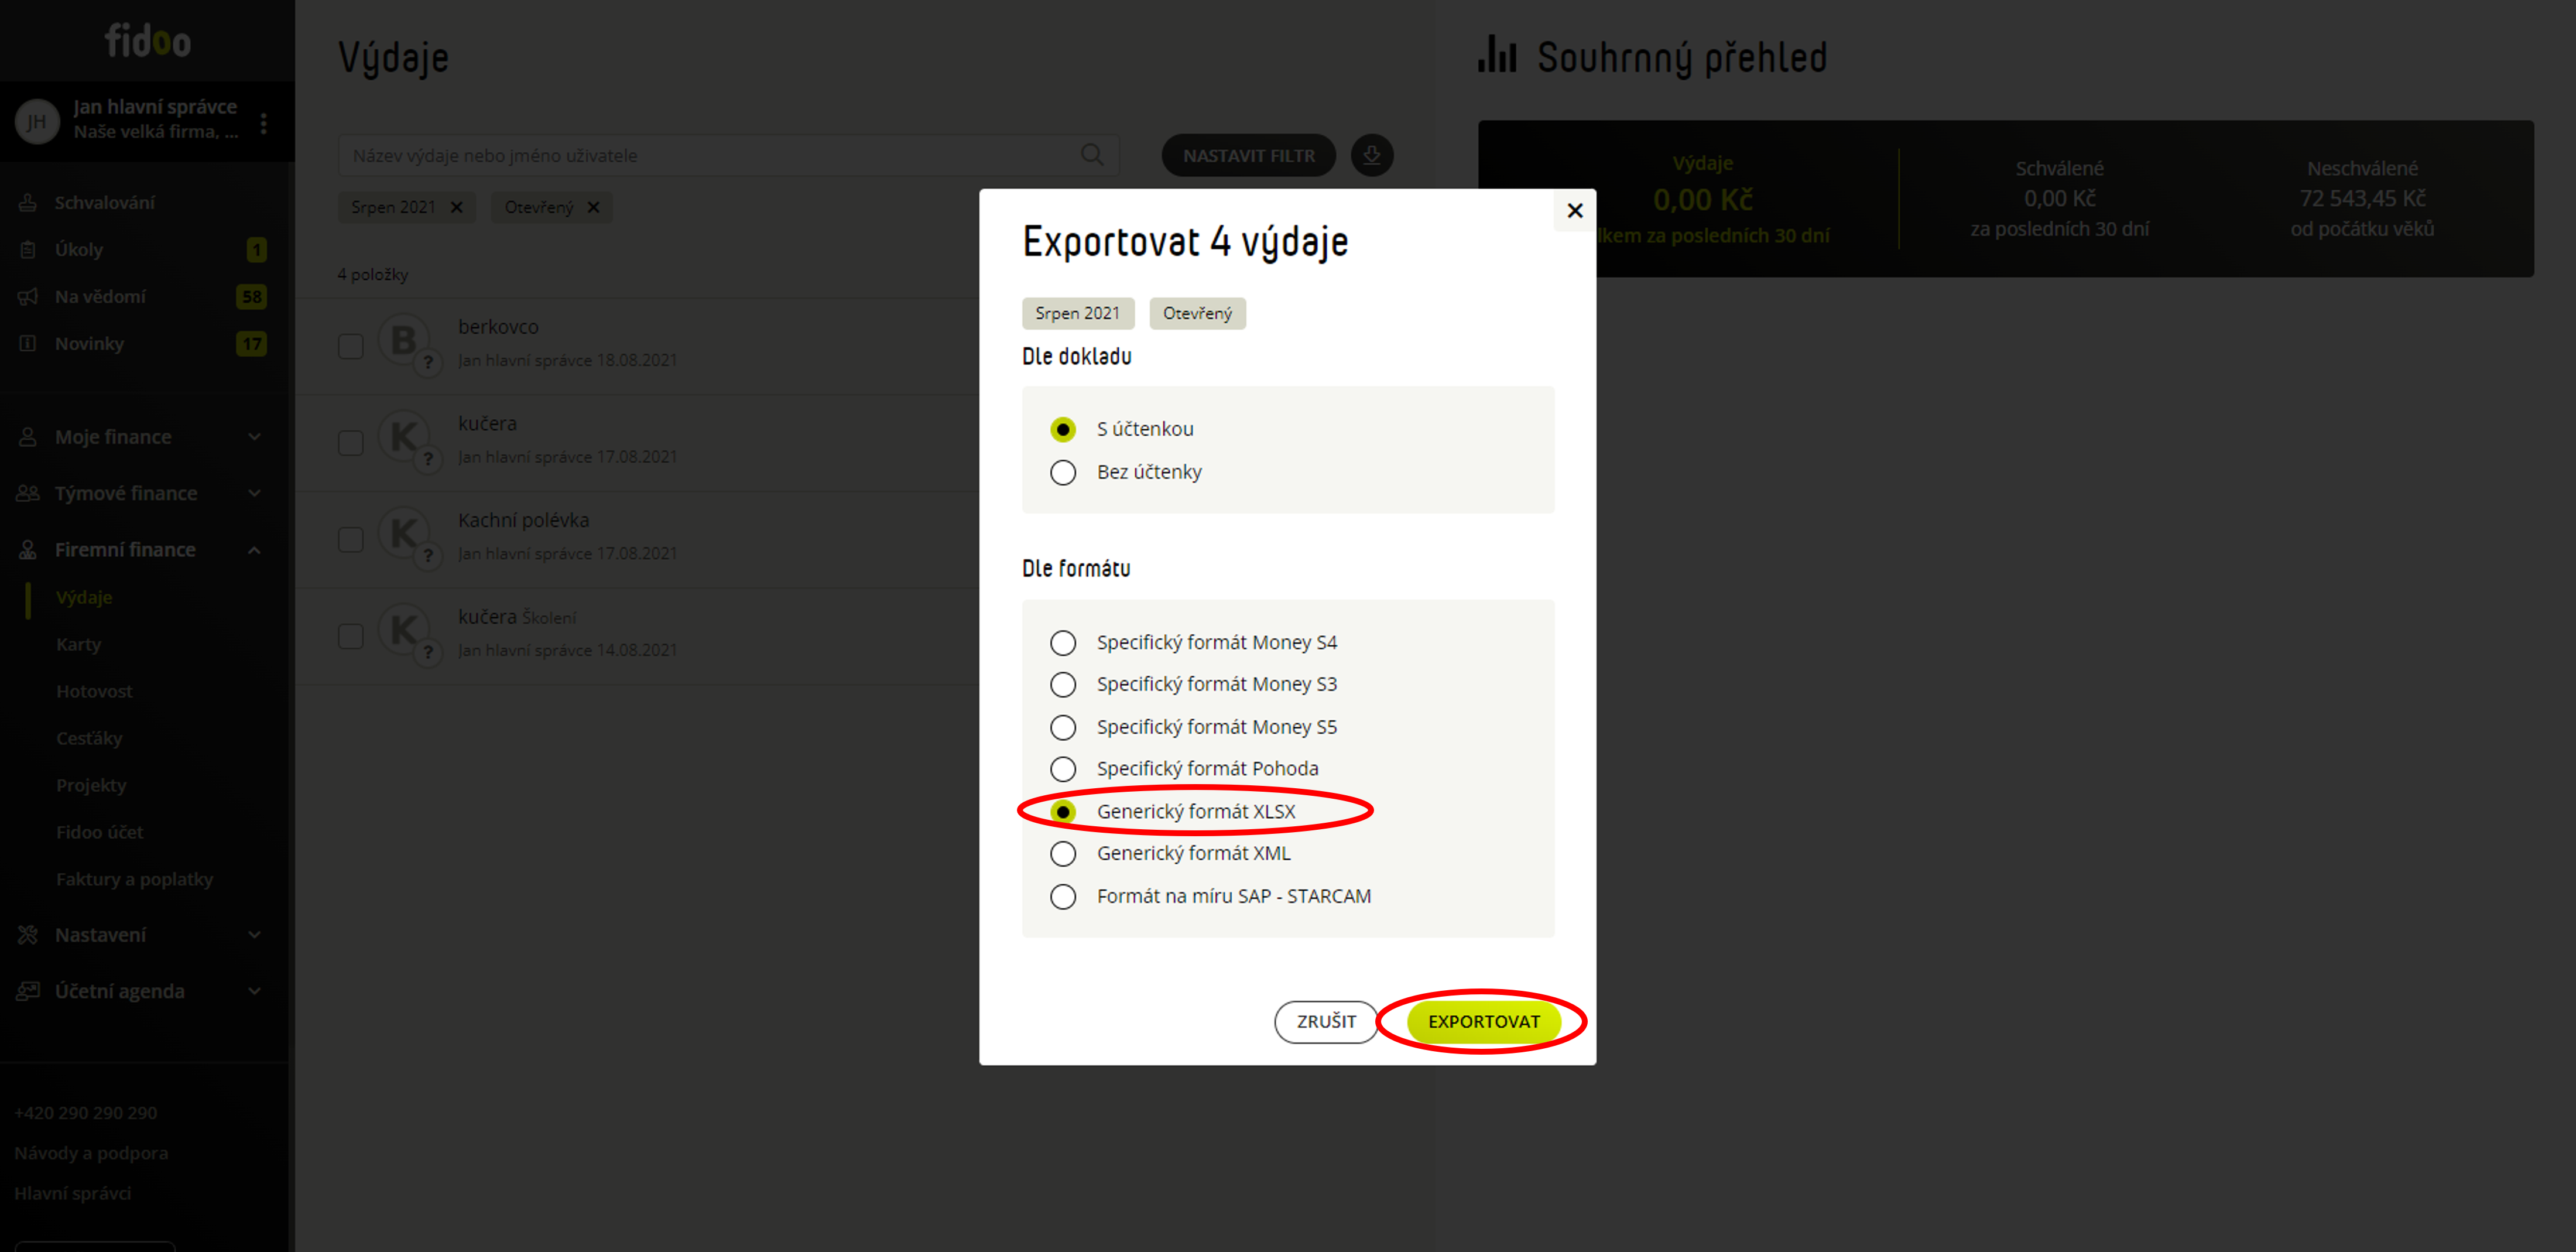Click the Úkoly clipboard icon
Image resolution: width=2576 pixels, height=1252 pixels.
point(28,250)
